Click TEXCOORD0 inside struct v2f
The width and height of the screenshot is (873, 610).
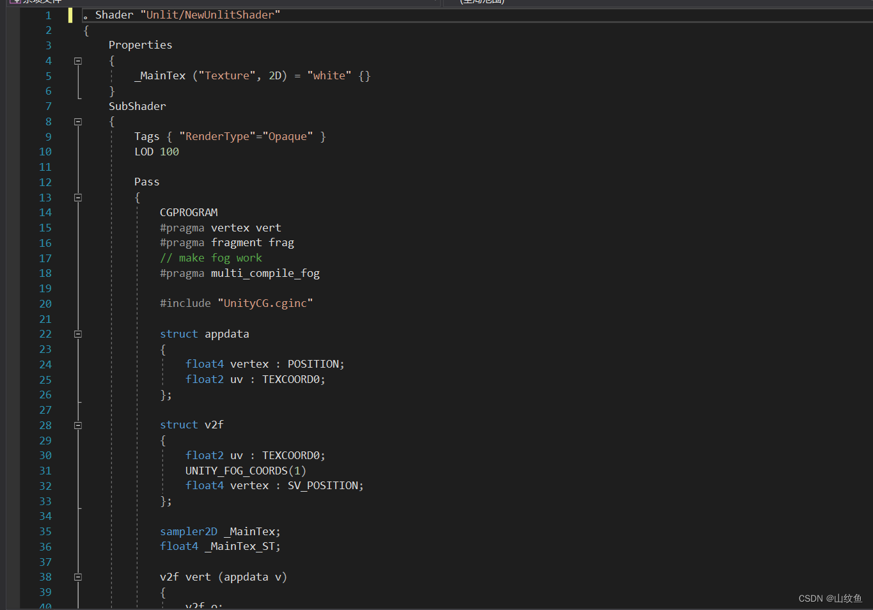pos(291,455)
